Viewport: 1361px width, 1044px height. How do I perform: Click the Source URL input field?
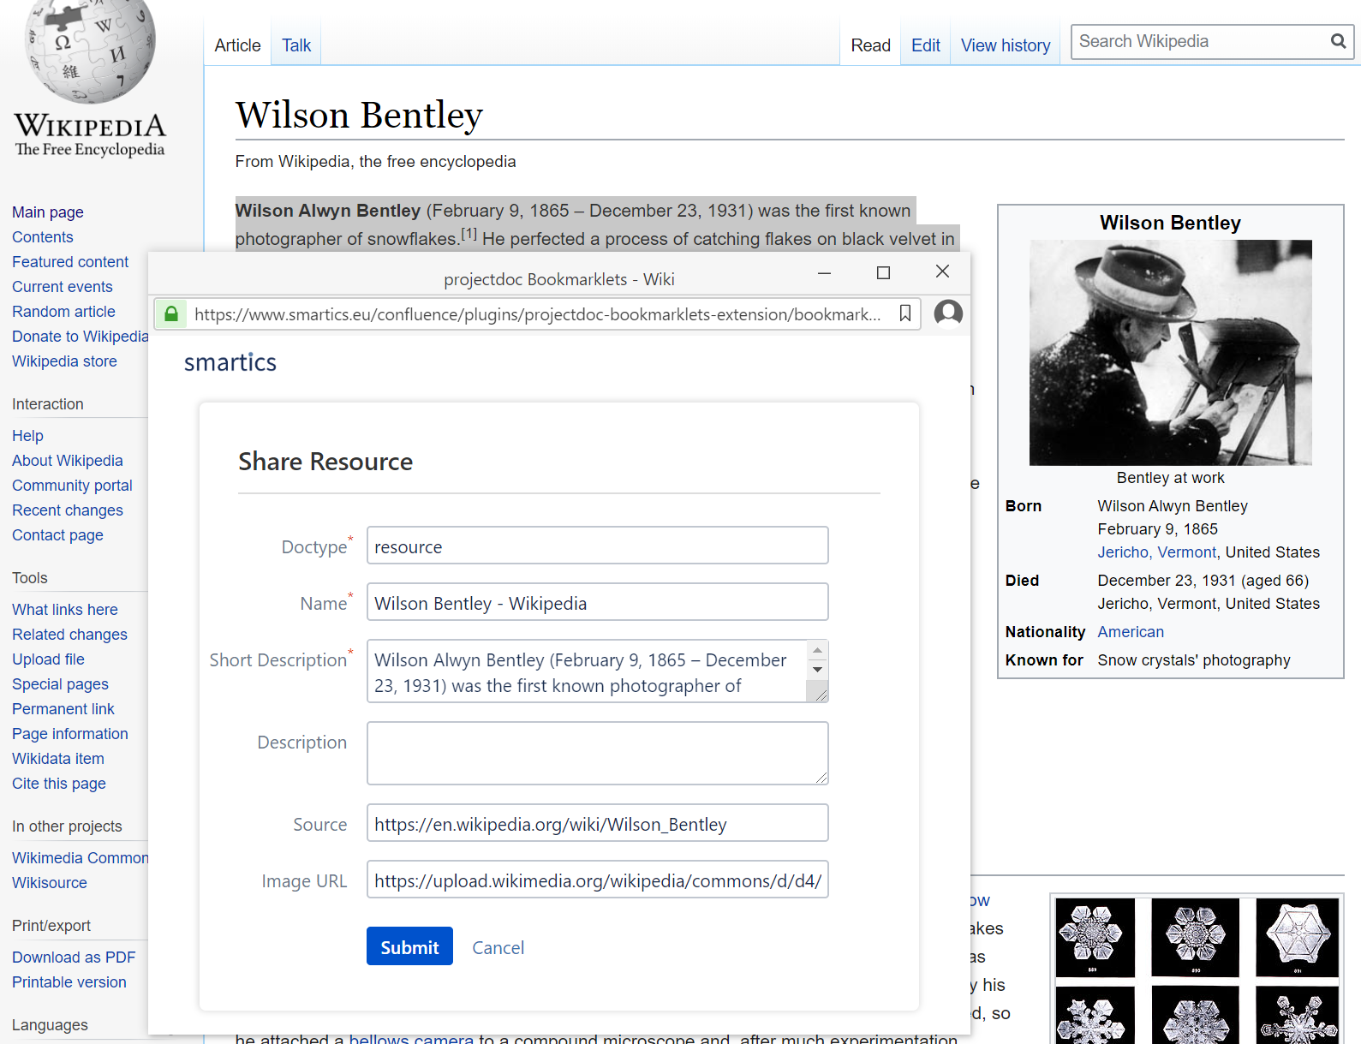597,823
